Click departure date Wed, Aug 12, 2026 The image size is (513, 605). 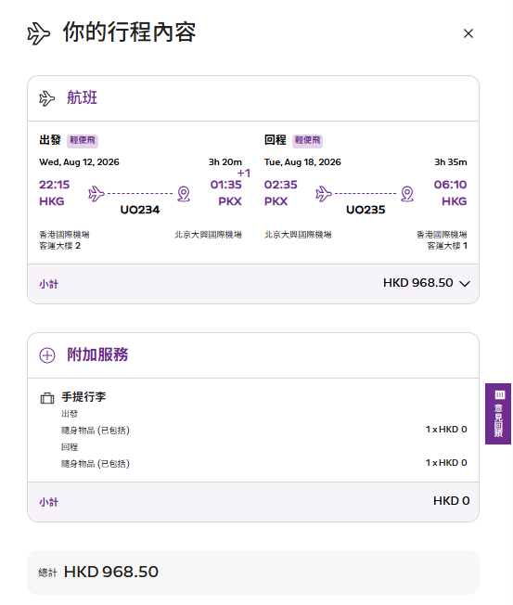[x=80, y=162]
